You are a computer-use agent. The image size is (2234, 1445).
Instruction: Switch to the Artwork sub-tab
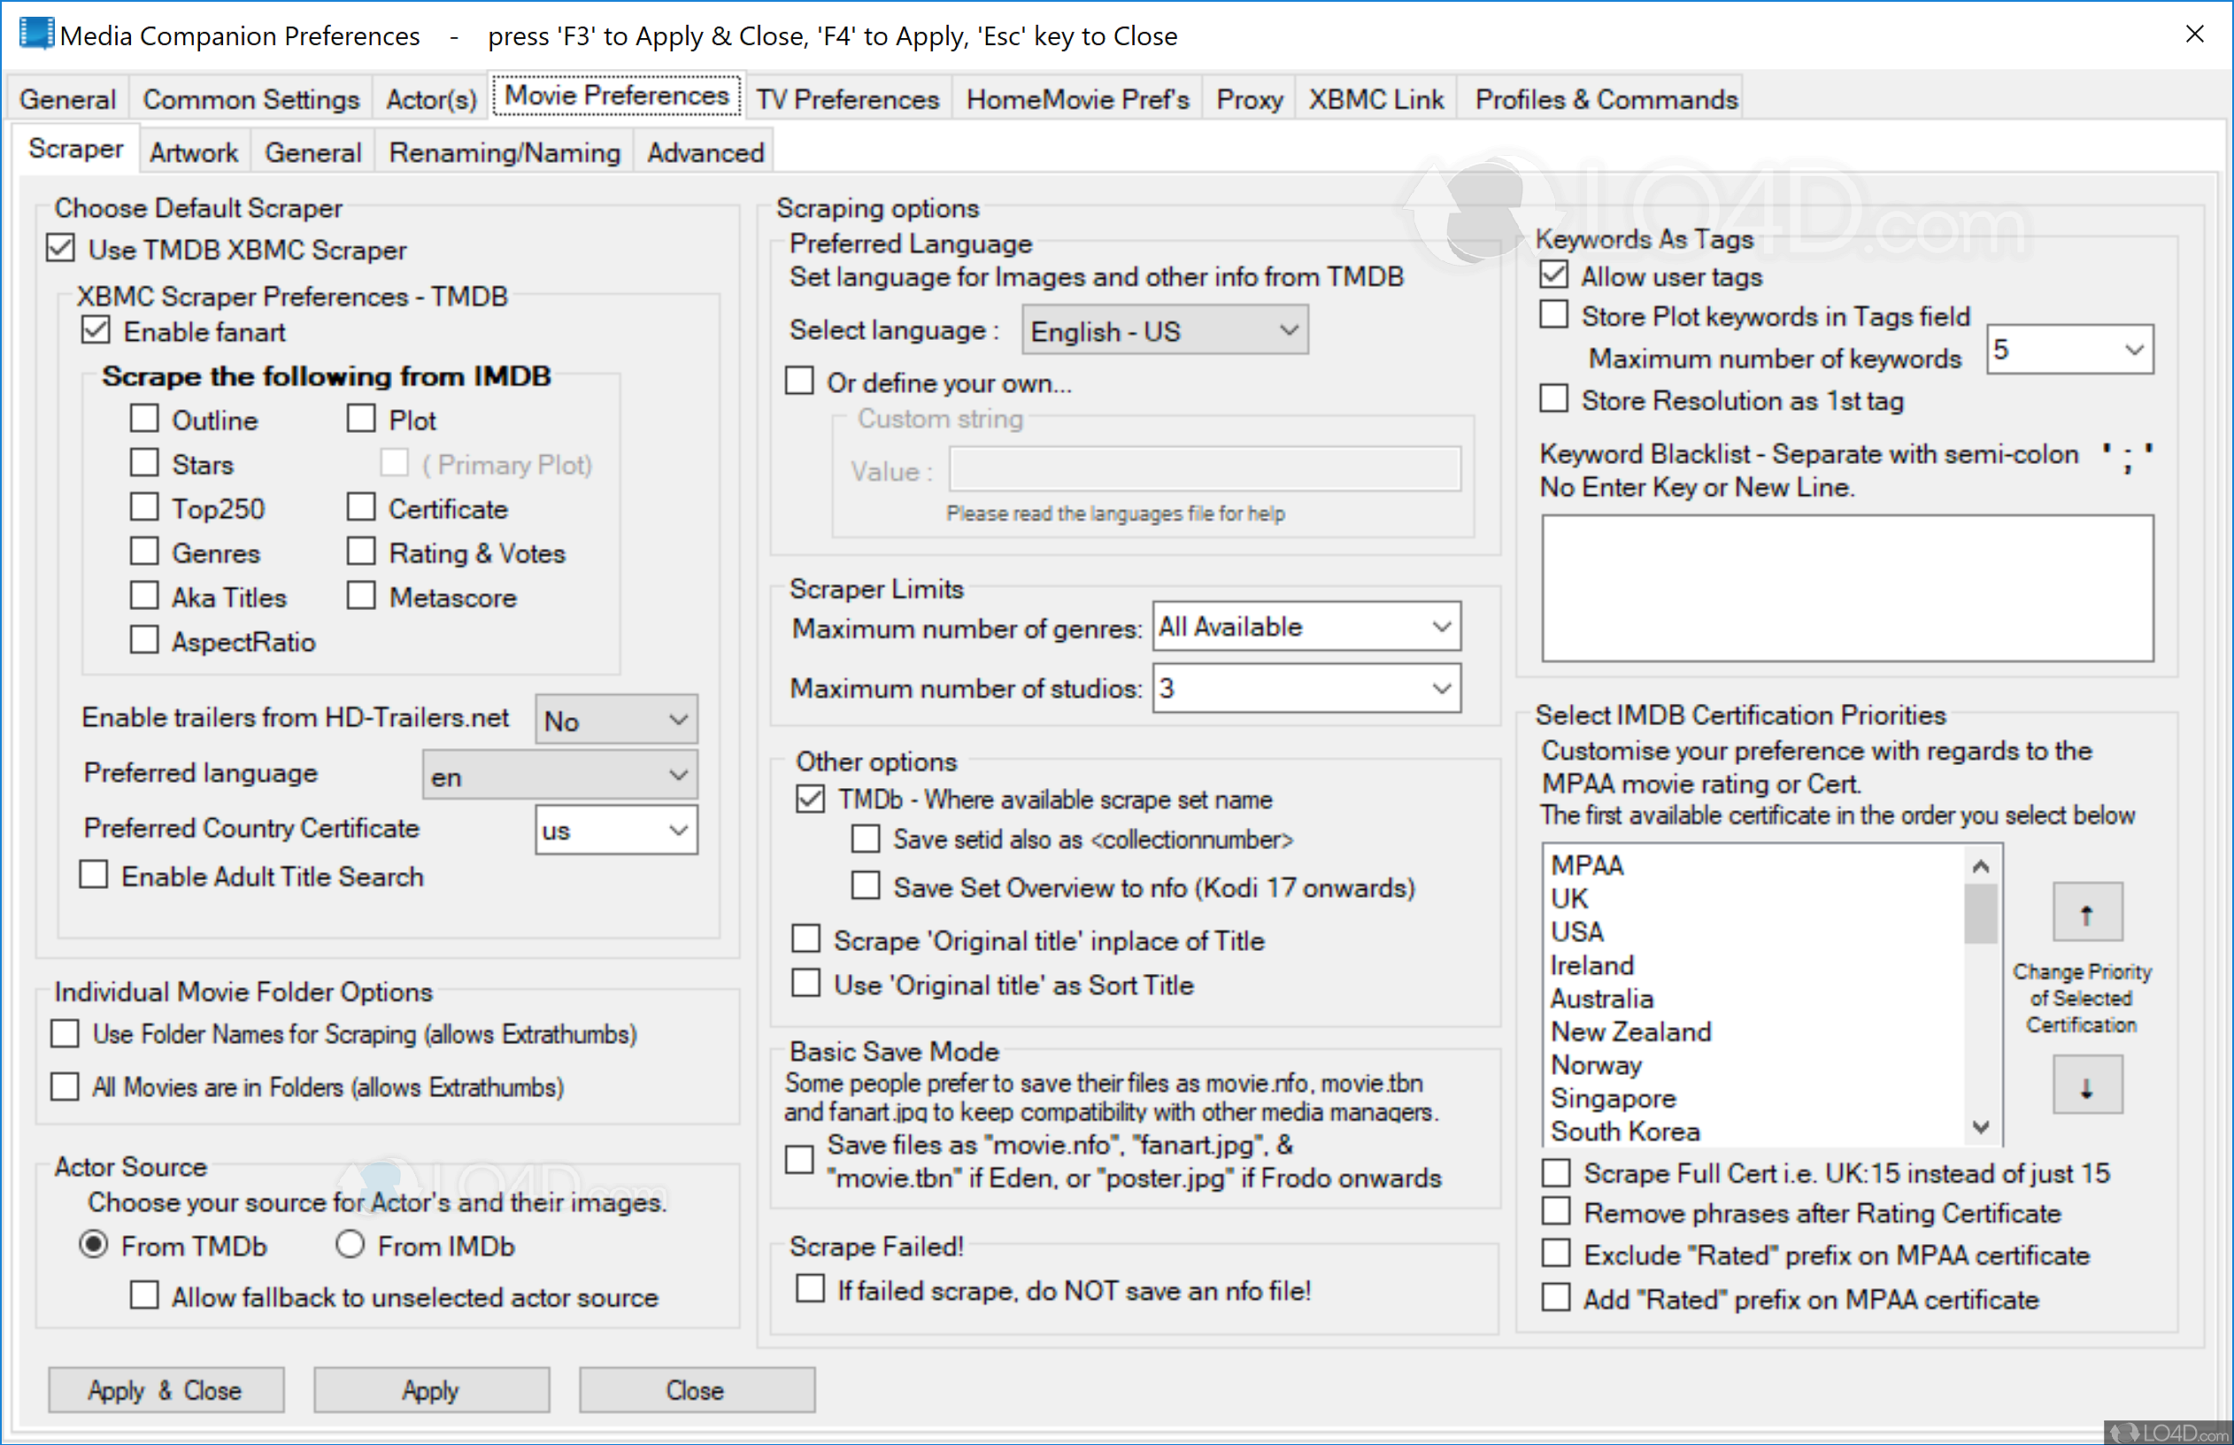194,152
